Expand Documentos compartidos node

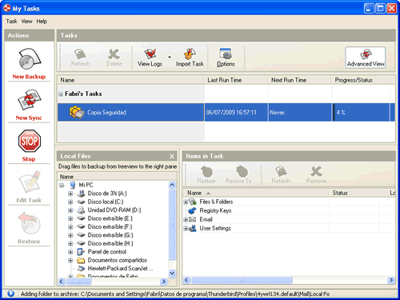point(70,260)
